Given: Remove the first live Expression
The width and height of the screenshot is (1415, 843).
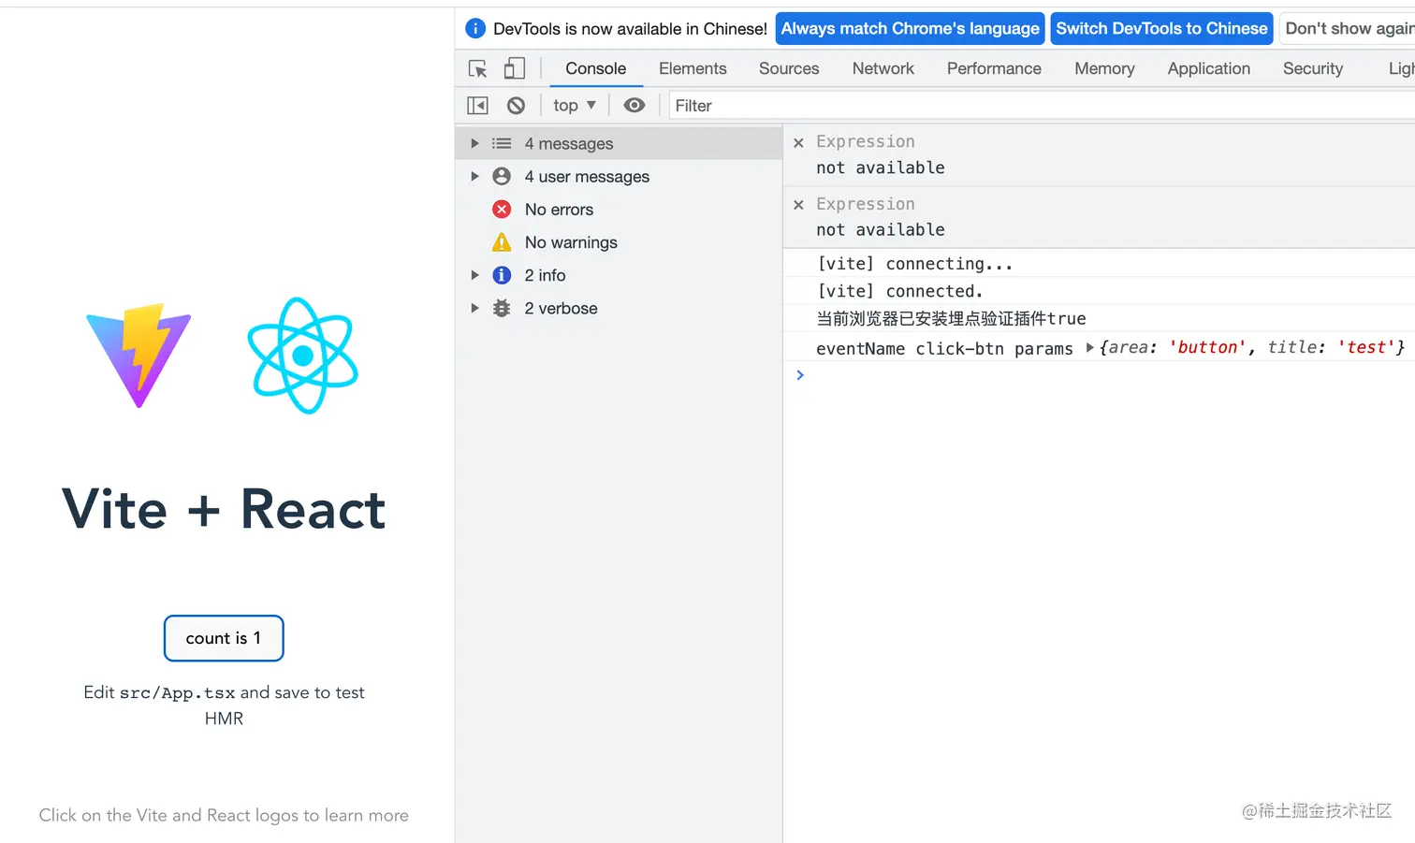Looking at the screenshot, I should click(x=798, y=143).
